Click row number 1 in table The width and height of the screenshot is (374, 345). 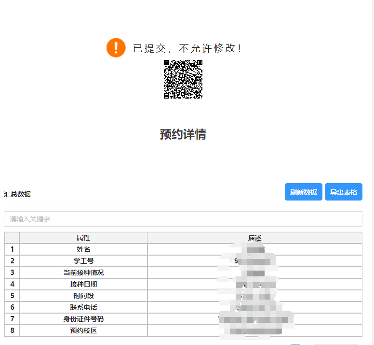pyautogui.click(x=12, y=249)
